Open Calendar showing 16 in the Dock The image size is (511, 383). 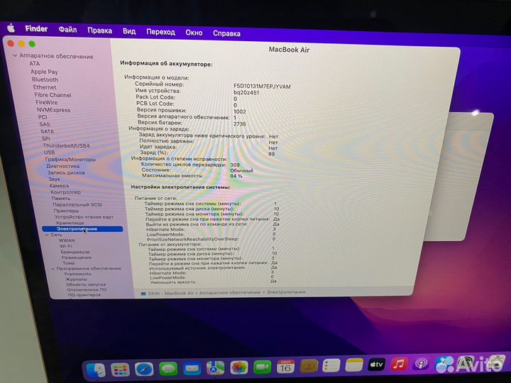click(285, 367)
